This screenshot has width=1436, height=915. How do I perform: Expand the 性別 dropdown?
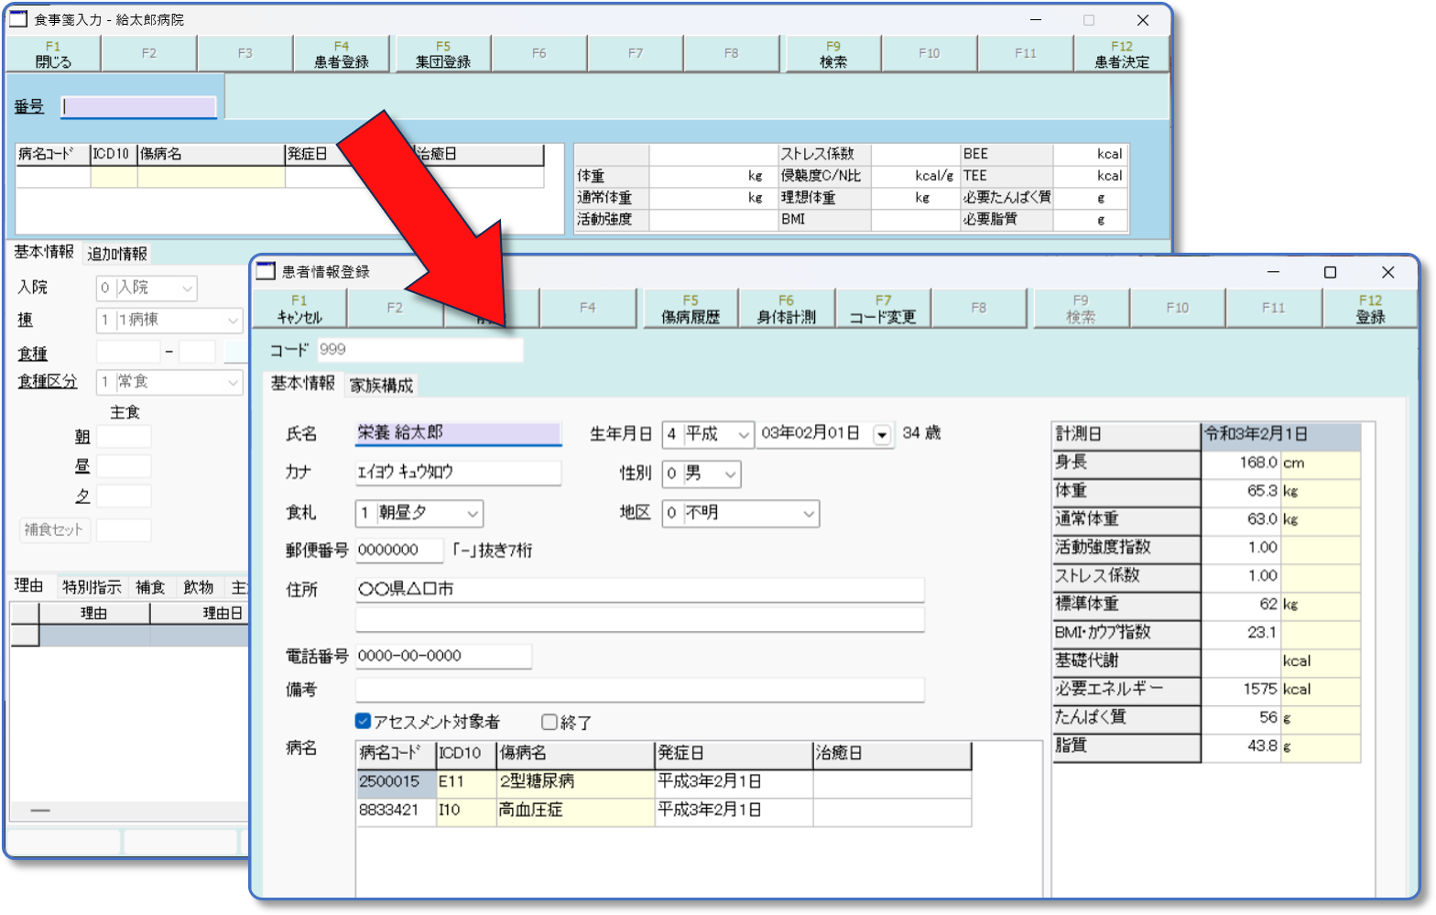730,474
